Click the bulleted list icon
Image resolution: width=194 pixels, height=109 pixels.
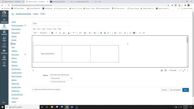point(120,33)
